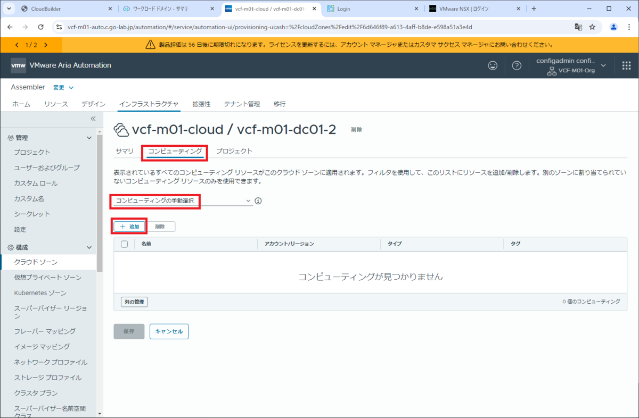The width and height of the screenshot is (639, 418).
Task: Select フレーバー マッピング in sidebar
Action: (45, 331)
